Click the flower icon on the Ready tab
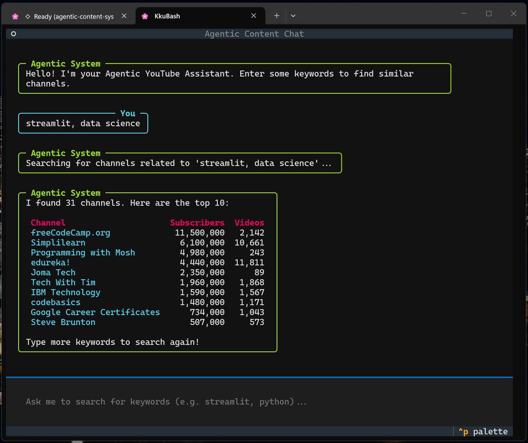This screenshot has height=443, width=528. 15,16
